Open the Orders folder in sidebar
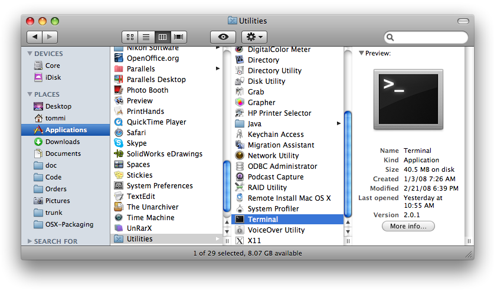 [x=66, y=189]
